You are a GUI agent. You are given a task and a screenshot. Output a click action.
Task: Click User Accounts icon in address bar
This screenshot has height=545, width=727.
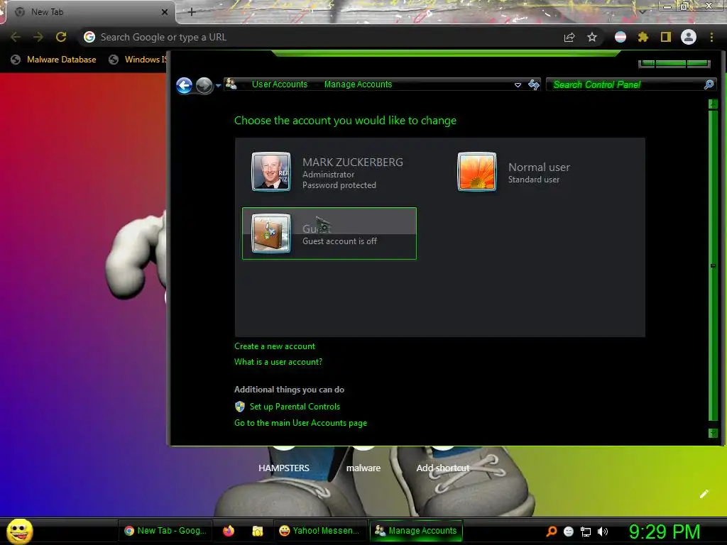point(231,84)
